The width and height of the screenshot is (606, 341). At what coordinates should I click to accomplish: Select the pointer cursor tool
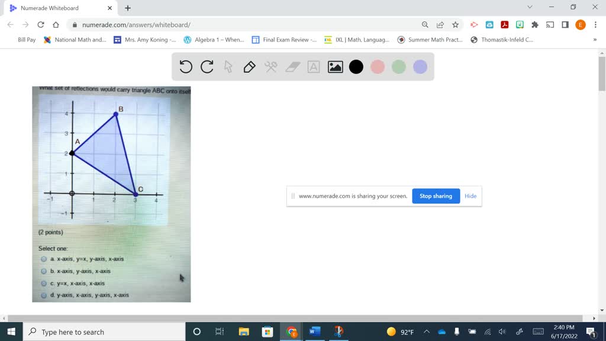(228, 67)
